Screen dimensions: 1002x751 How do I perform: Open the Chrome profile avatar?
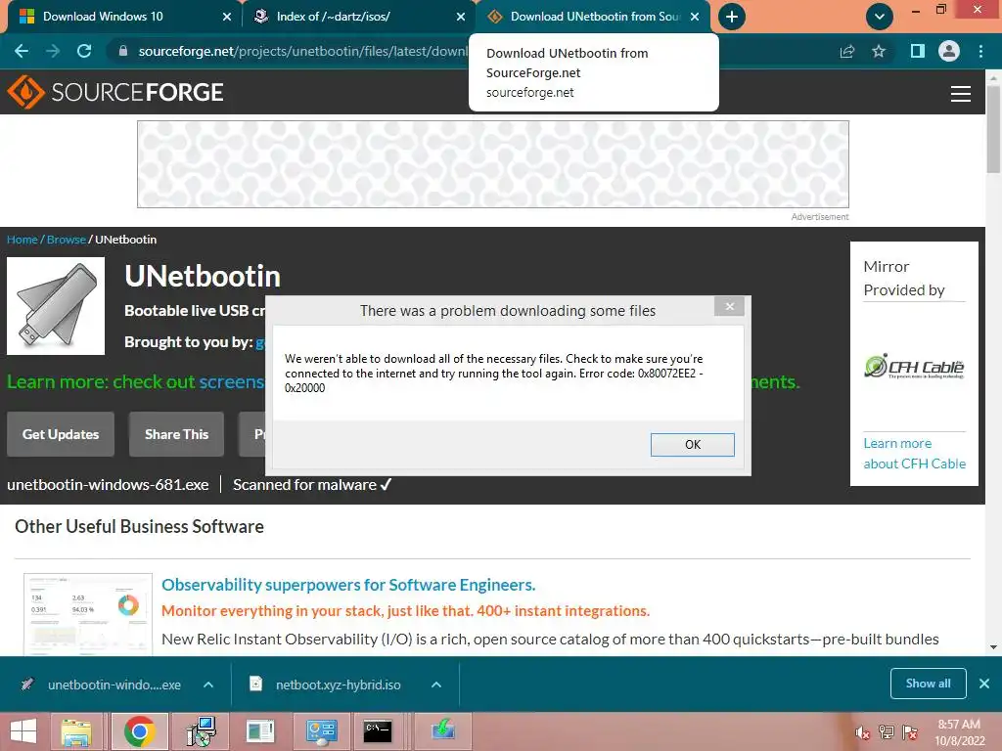[949, 51]
